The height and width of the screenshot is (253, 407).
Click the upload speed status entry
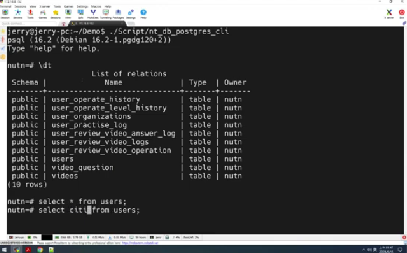[95, 237]
